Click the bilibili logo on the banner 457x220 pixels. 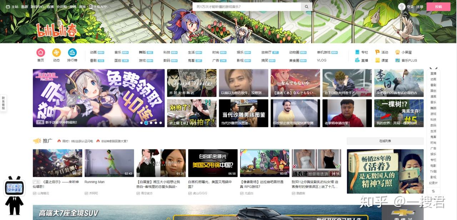pyautogui.click(x=56, y=31)
